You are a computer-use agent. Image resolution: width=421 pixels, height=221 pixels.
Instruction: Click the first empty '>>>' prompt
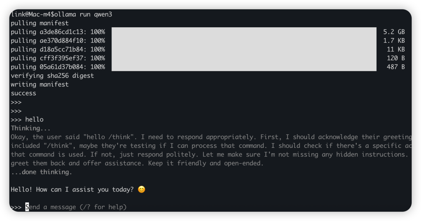pyautogui.click(x=16, y=102)
